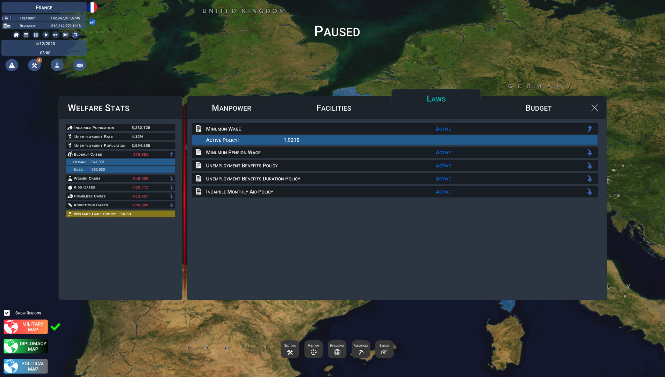Switch to Political Map mode
Screen dimensions: 665x377
pos(26,366)
